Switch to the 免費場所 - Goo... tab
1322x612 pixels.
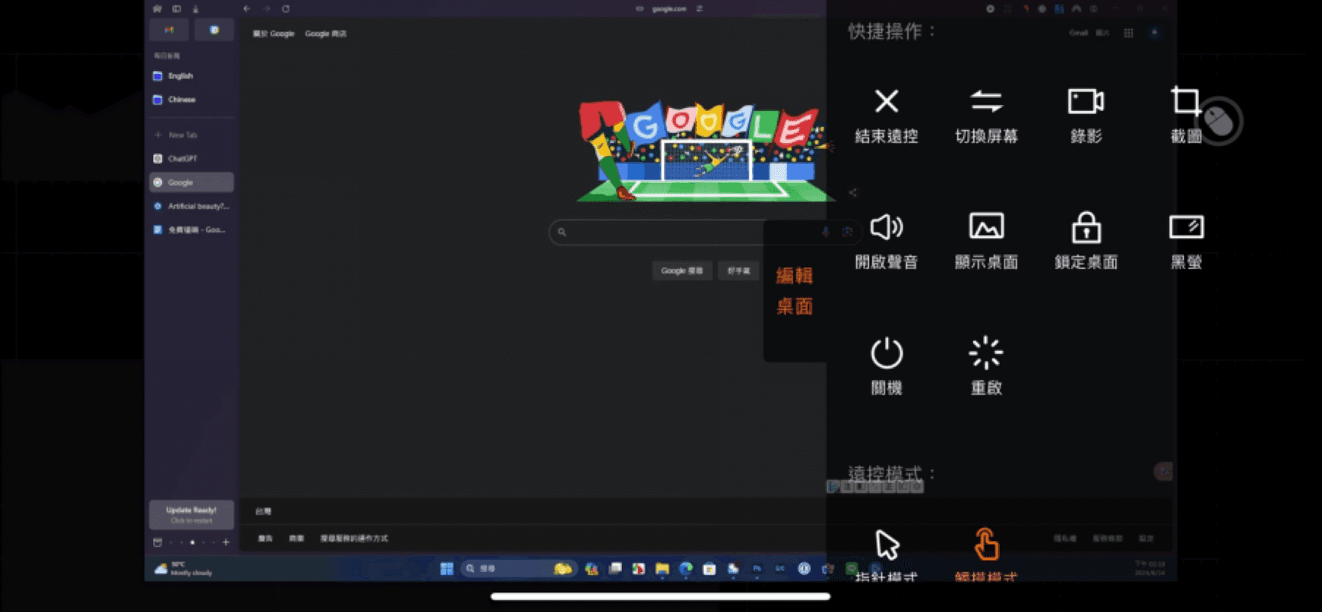click(191, 229)
